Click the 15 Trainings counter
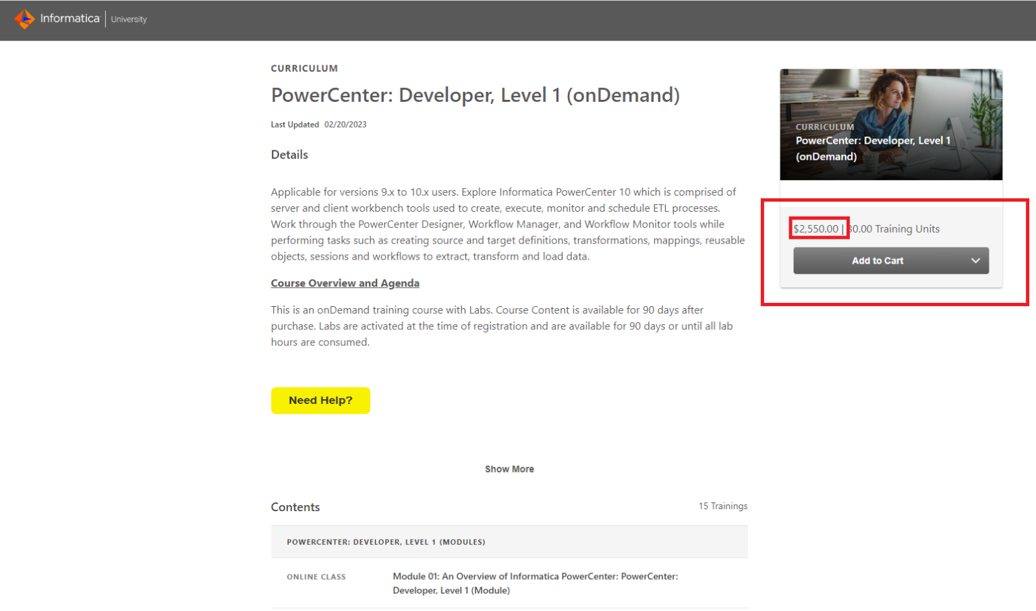Viewport: 1036px width, 611px height. pyautogui.click(x=722, y=506)
